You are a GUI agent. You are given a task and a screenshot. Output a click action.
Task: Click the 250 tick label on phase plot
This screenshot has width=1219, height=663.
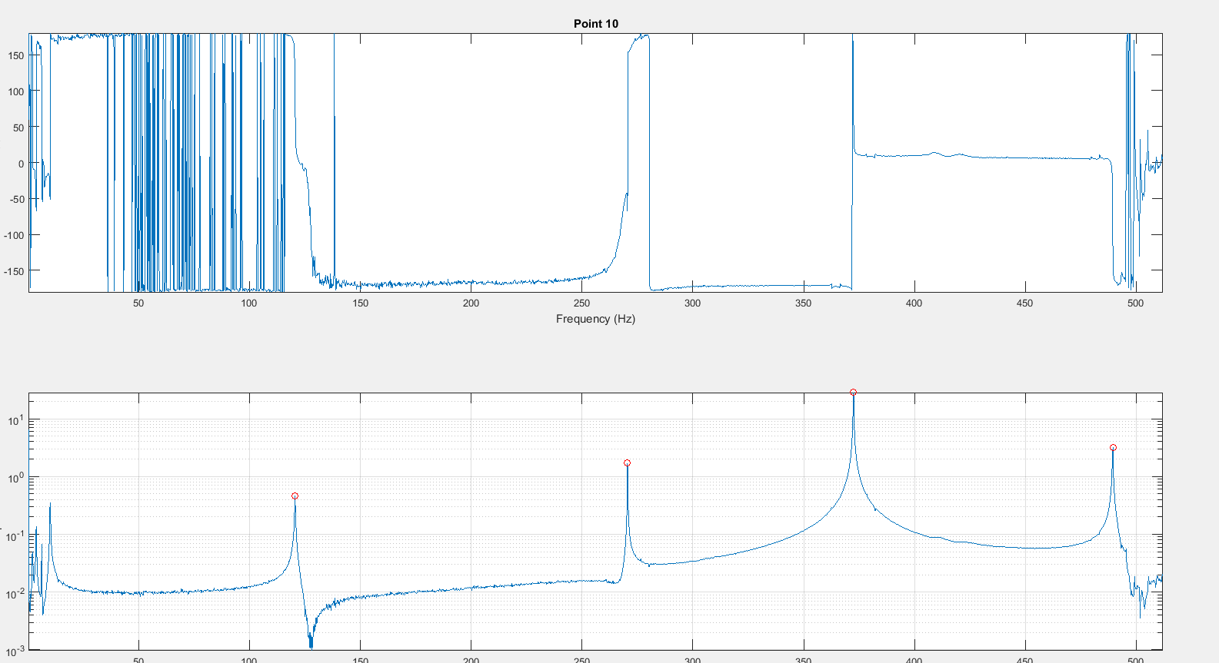pos(582,303)
